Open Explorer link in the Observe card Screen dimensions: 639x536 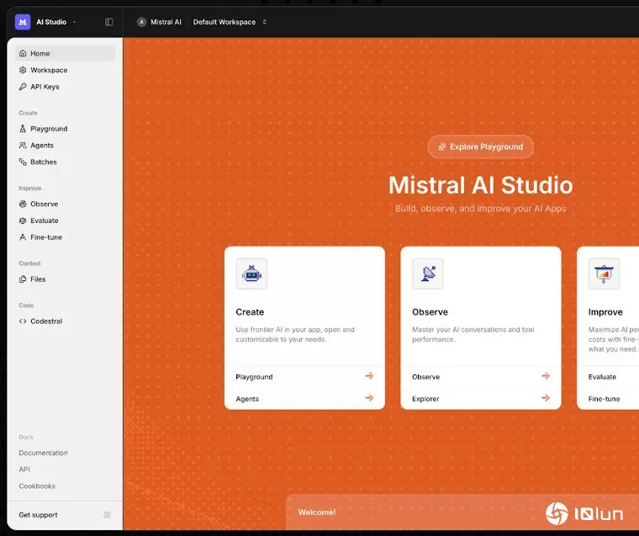(x=425, y=399)
